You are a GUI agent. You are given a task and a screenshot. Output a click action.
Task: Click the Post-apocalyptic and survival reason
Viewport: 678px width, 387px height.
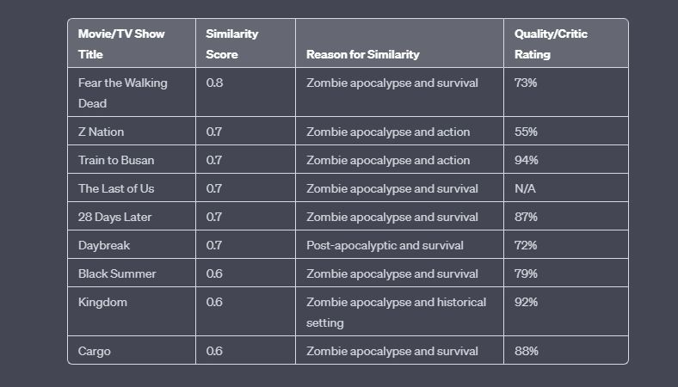click(385, 245)
